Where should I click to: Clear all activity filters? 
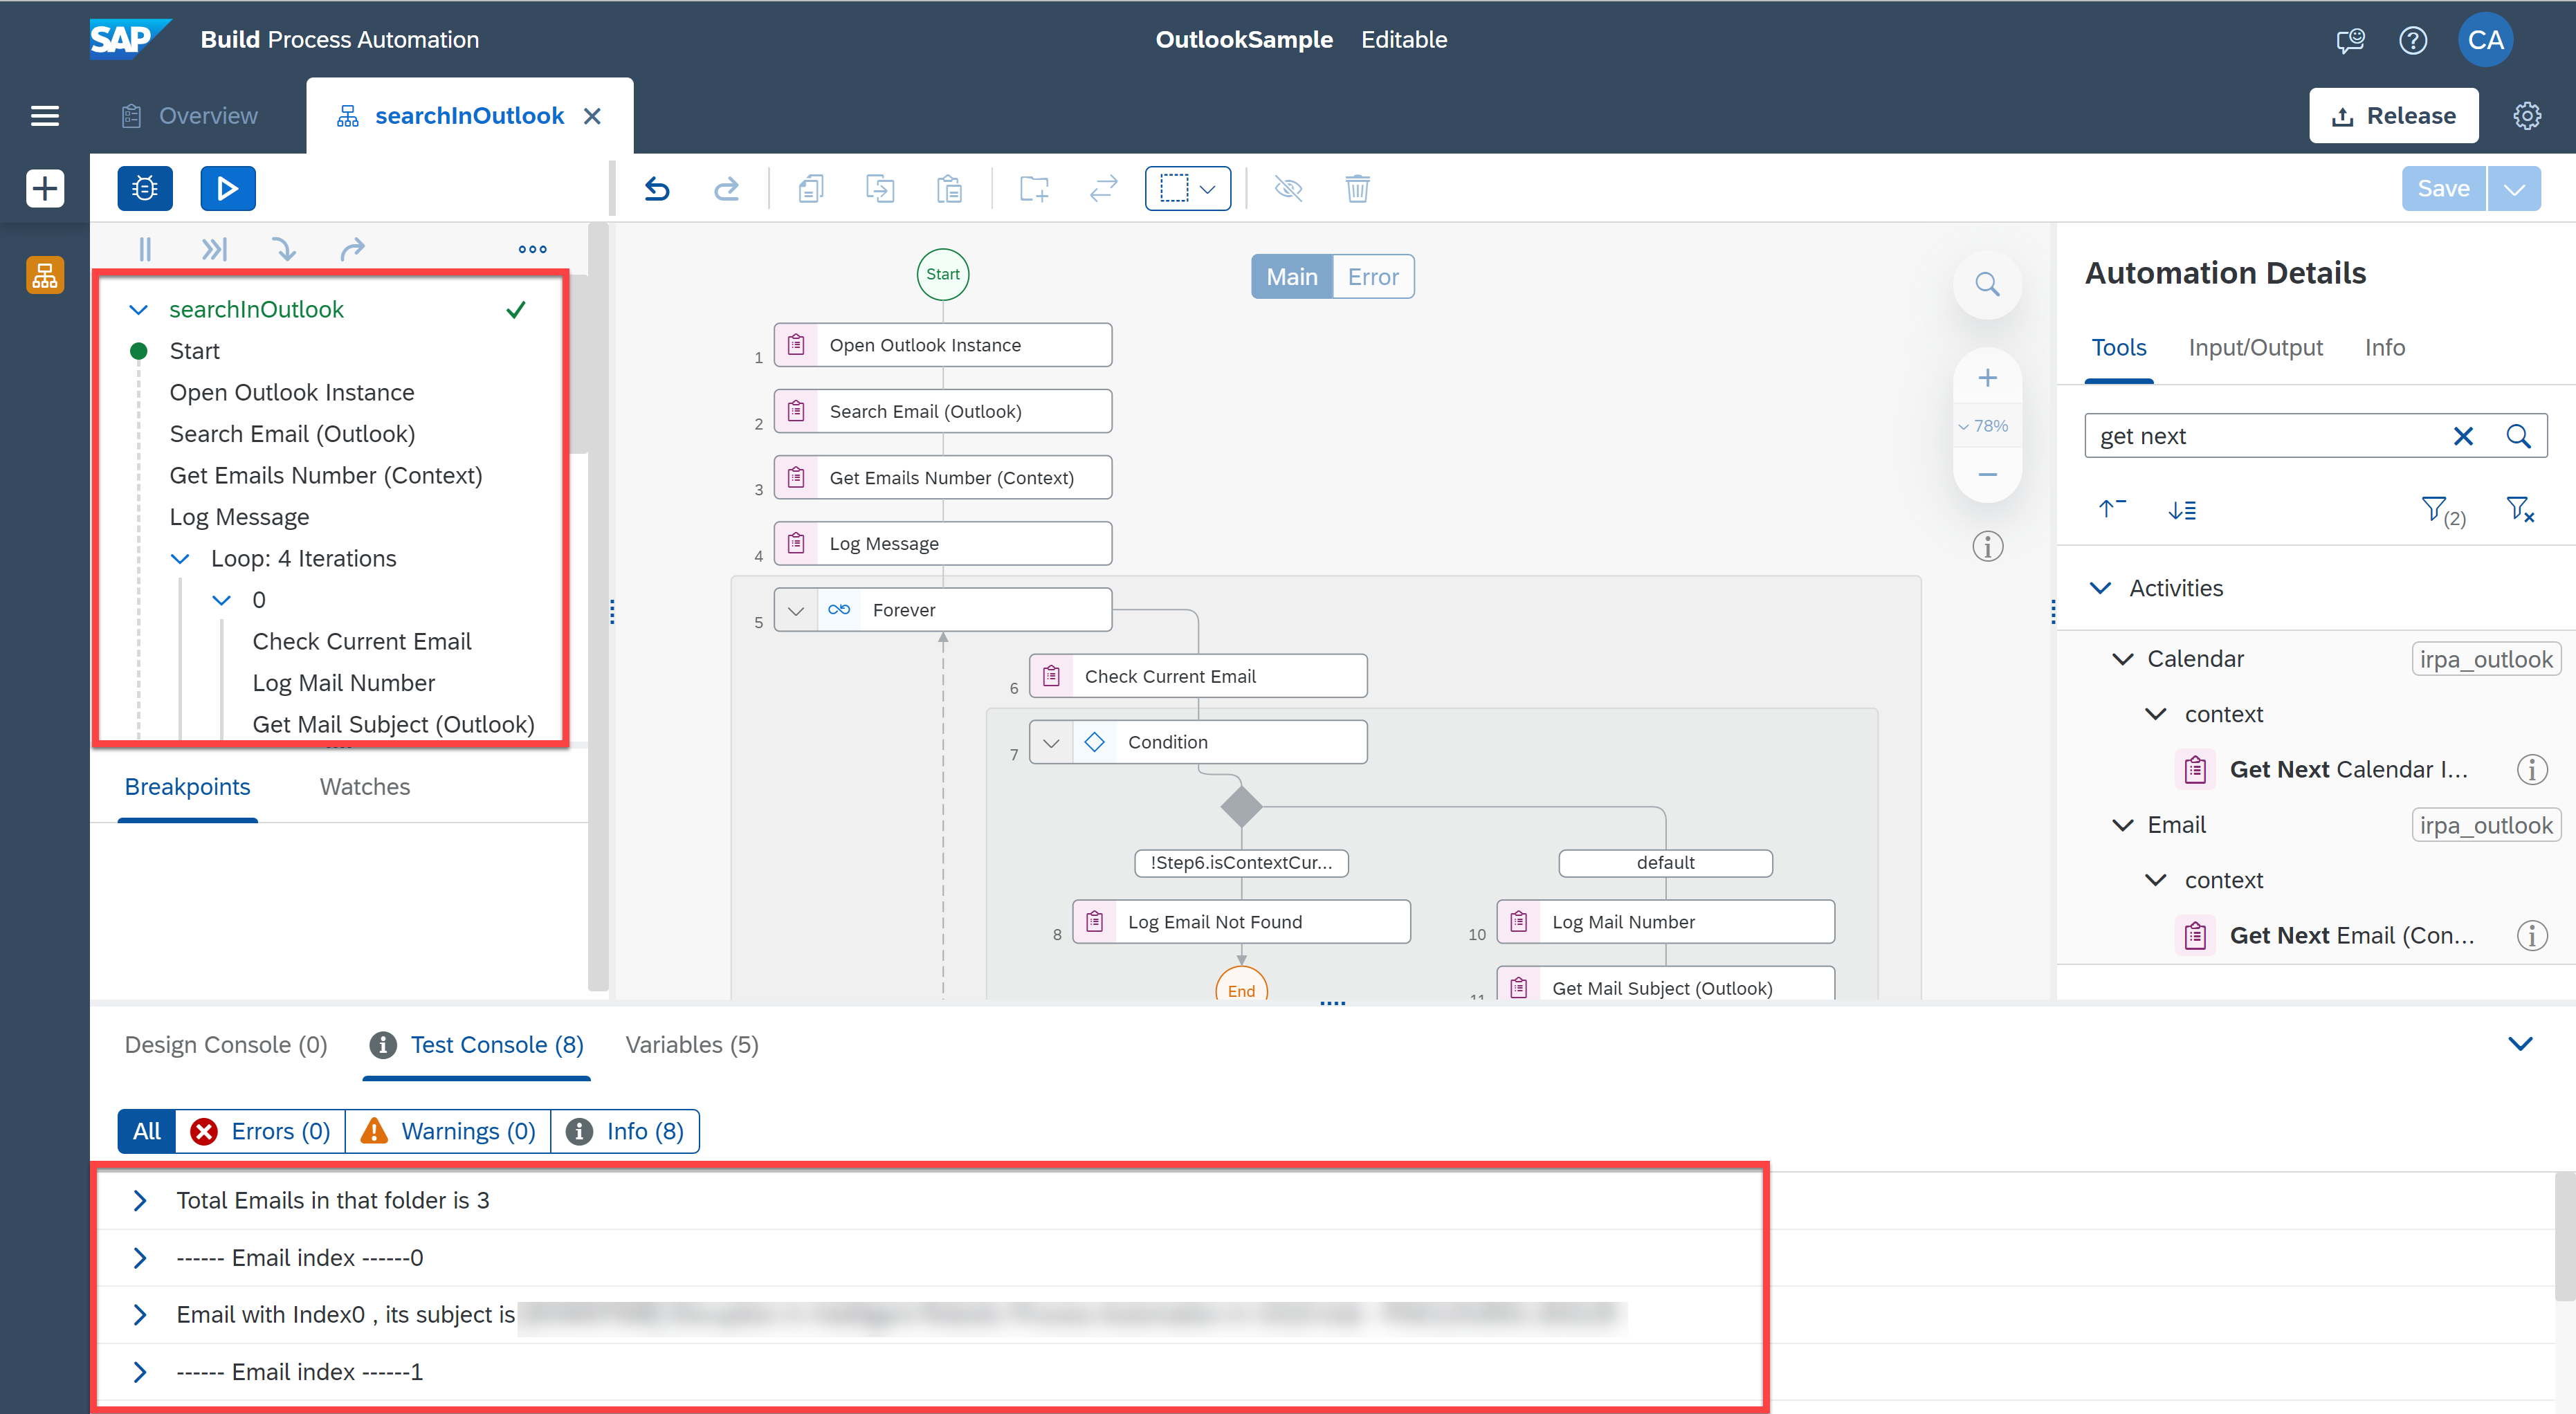click(x=2520, y=510)
